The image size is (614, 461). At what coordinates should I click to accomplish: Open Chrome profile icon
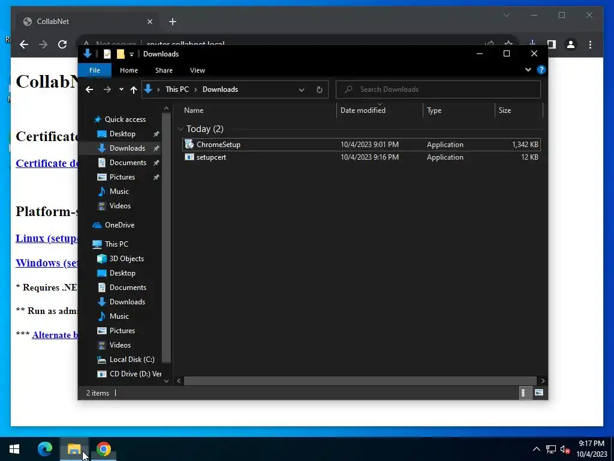tap(571, 44)
